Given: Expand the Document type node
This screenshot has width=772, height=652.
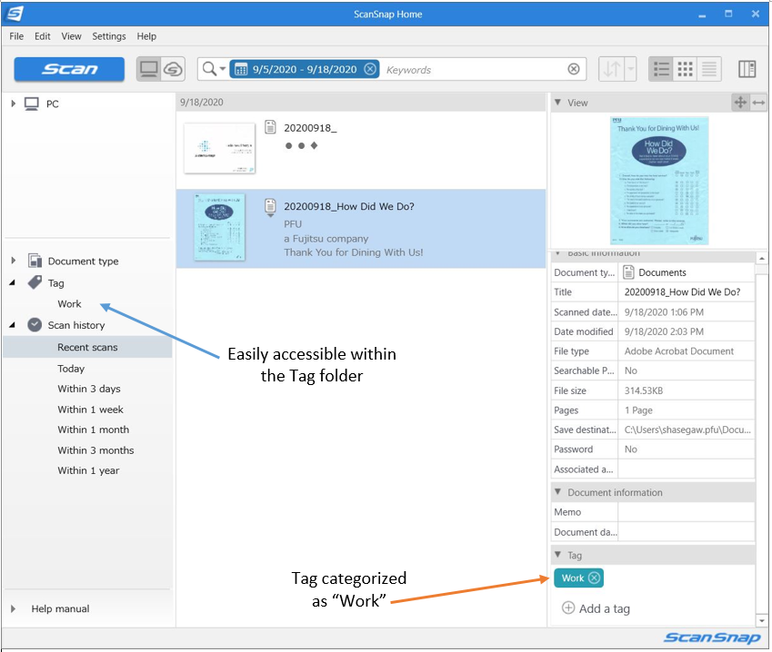Looking at the screenshot, I should point(14,261).
